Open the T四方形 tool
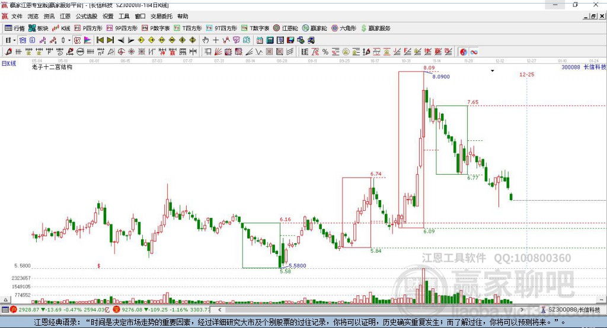 pyautogui.click(x=188, y=28)
